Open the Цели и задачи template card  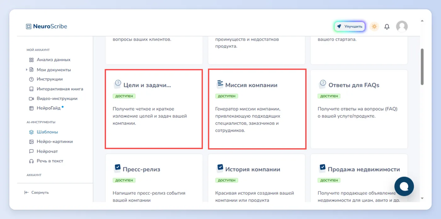point(154,109)
